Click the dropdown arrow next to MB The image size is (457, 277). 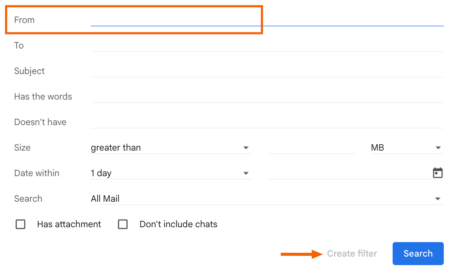(438, 148)
